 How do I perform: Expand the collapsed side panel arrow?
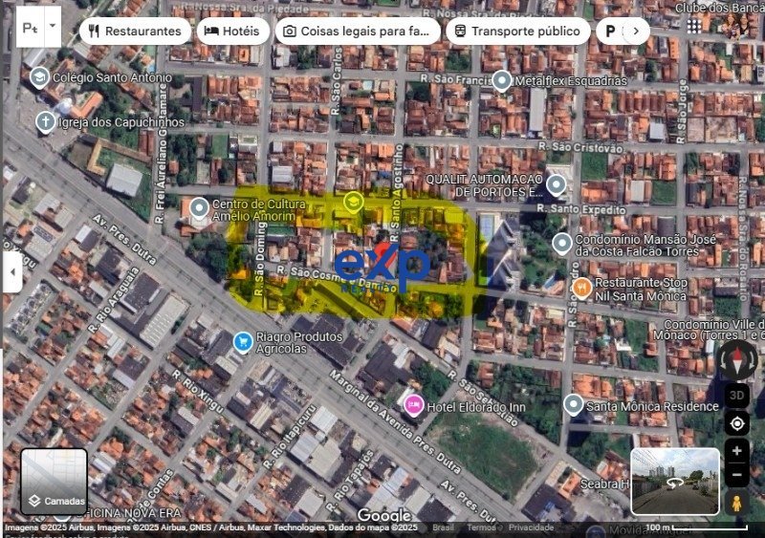pos(12,272)
